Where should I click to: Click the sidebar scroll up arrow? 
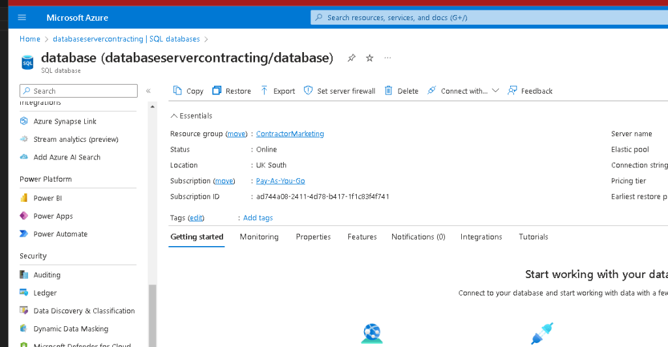pyautogui.click(x=152, y=106)
